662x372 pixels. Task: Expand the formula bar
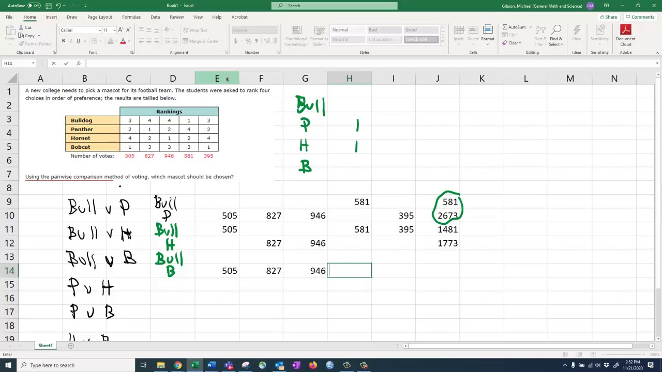[657, 64]
